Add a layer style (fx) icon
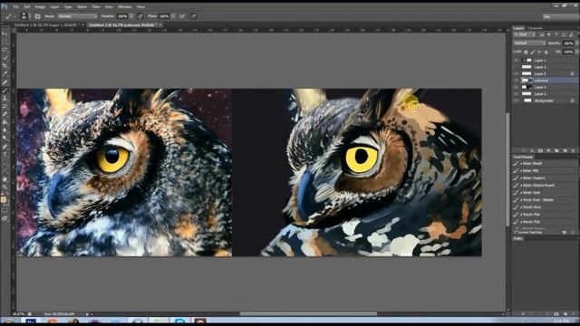The width and height of the screenshot is (580, 326). click(532, 151)
